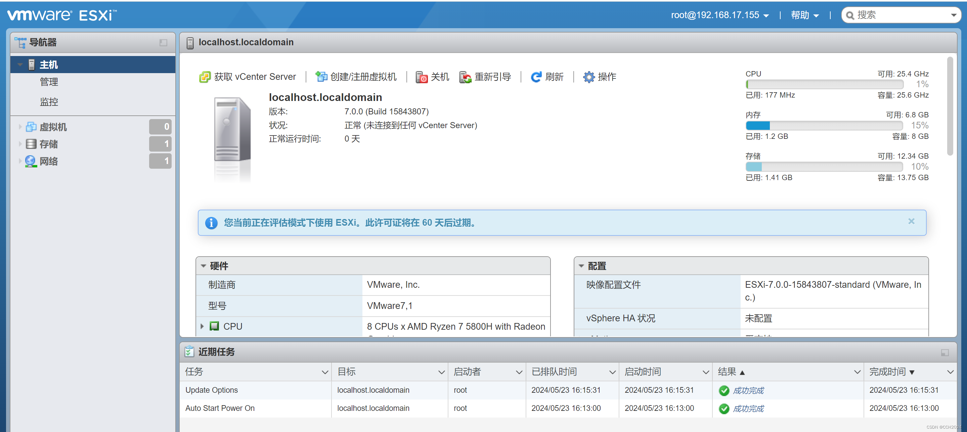Click the main panel vertical scrollbar
This screenshot has height=432, width=967.
(x=950, y=106)
